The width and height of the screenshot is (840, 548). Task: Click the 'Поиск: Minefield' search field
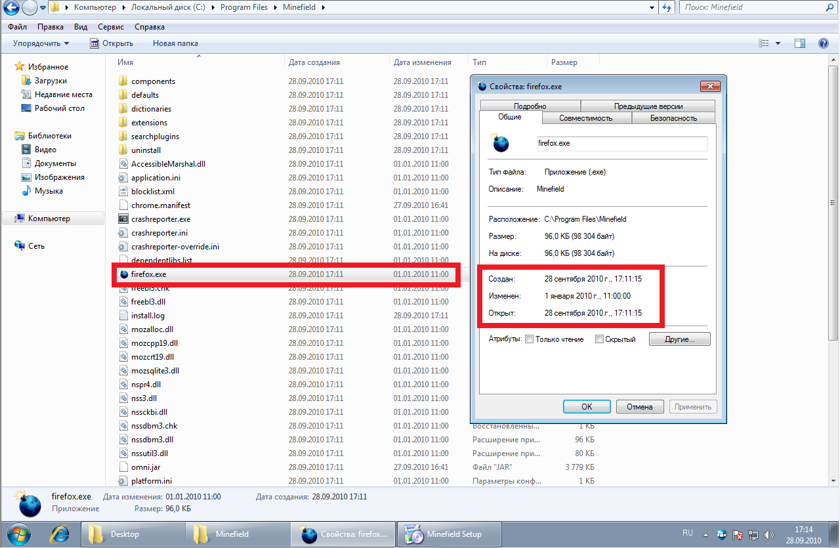point(750,8)
